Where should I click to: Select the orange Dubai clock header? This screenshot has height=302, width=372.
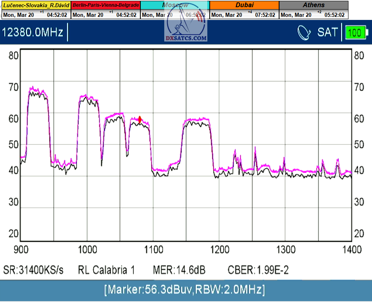click(244, 5)
